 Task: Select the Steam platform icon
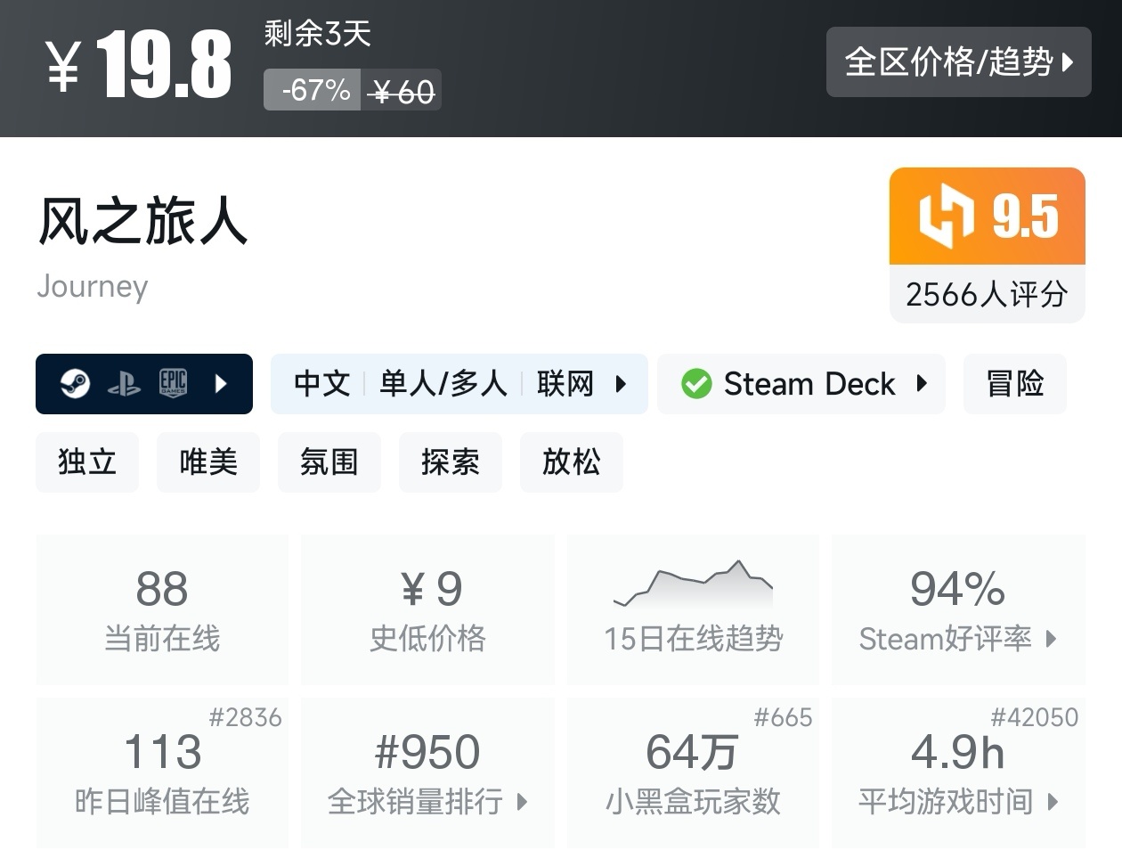click(76, 384)
